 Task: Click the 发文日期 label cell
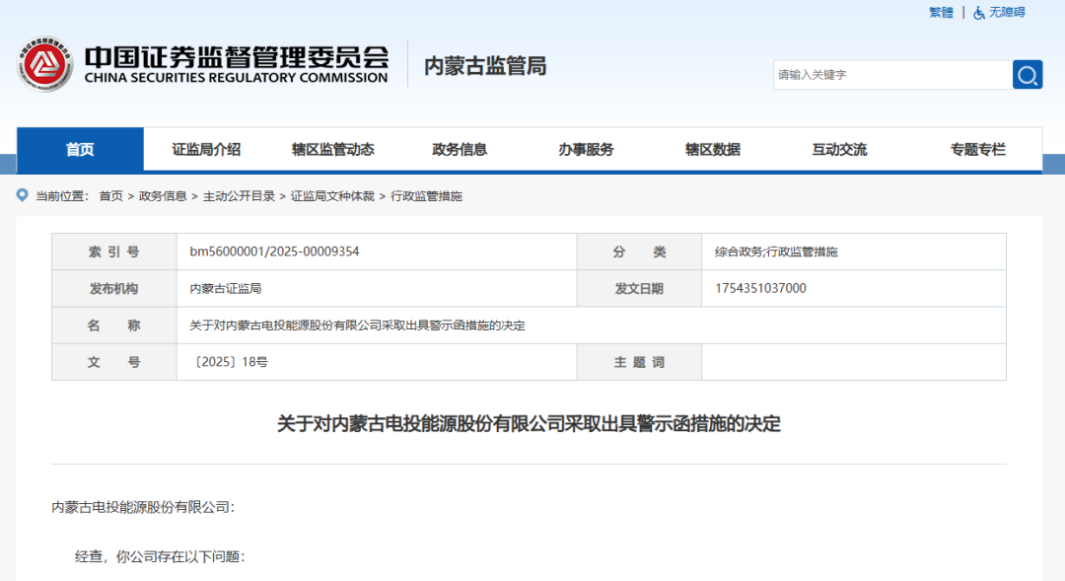coord(639,289)
